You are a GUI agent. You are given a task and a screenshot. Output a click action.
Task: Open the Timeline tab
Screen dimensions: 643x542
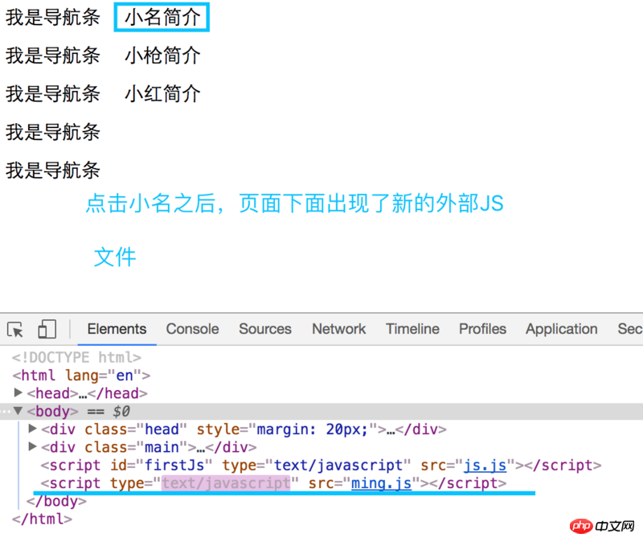coord(412,329)
